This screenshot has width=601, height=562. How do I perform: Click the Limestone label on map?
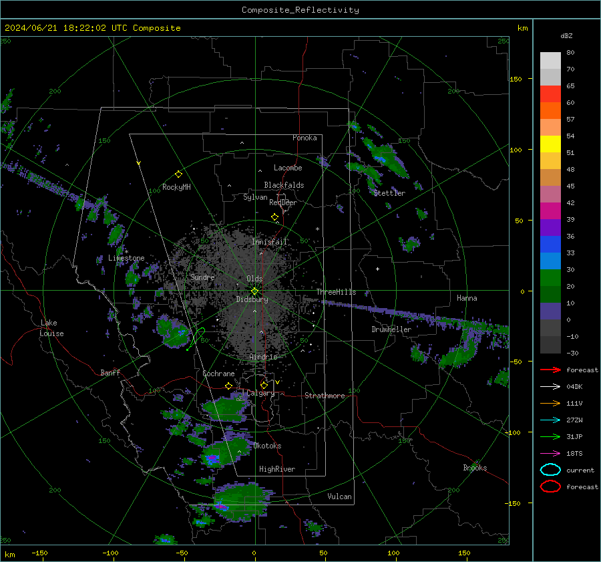(126, 258)
